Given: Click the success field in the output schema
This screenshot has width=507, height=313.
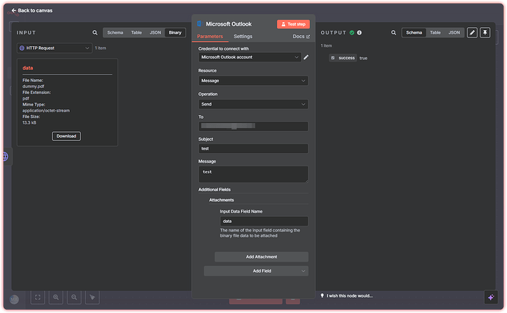Looking at the screenshot, I should click(x=343, y=58).
